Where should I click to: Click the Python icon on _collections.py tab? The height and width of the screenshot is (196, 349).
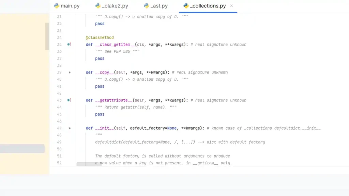tap(186, 6)
